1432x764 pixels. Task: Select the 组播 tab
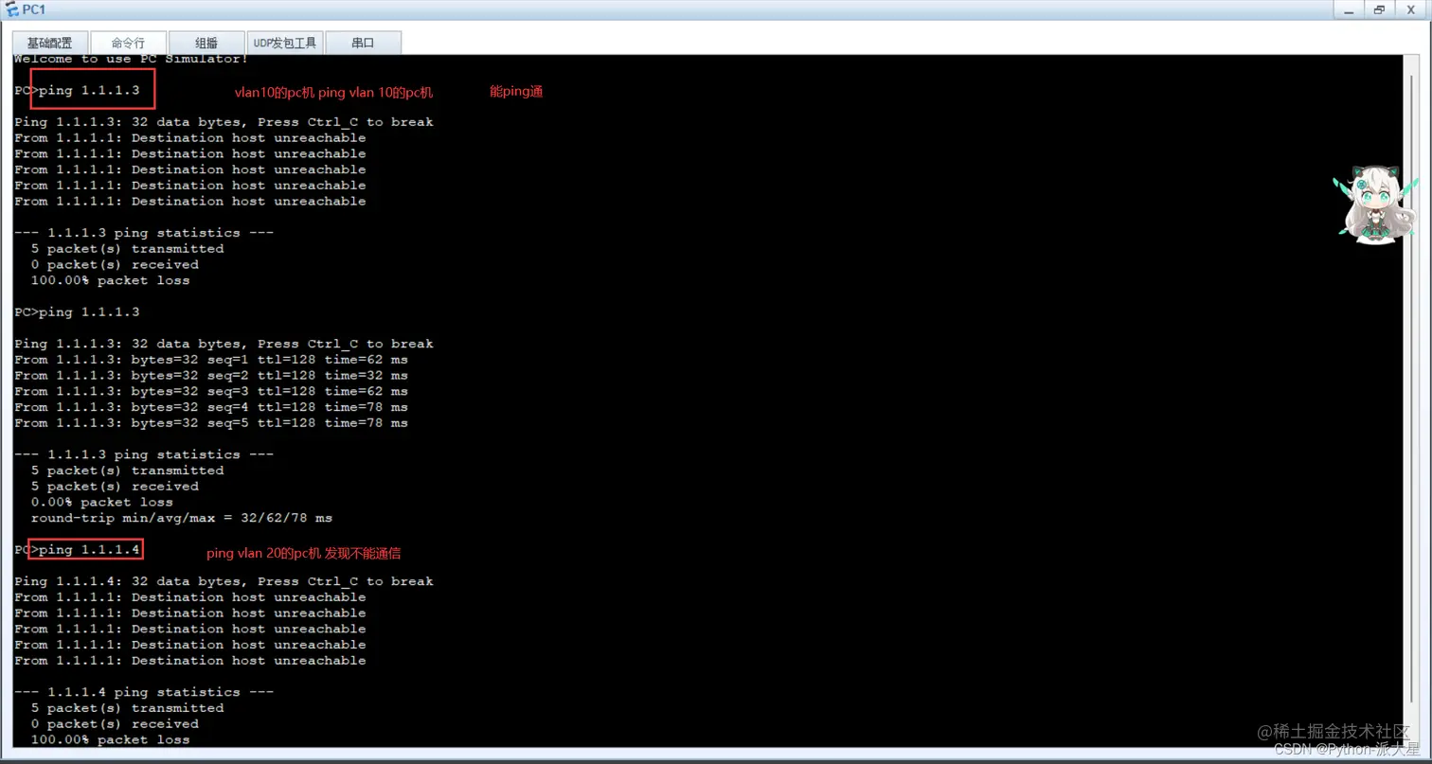point(206,43)
